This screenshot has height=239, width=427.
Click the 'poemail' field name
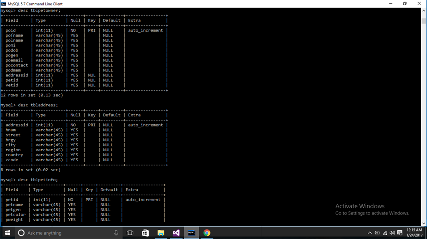[x=14, y=60]
